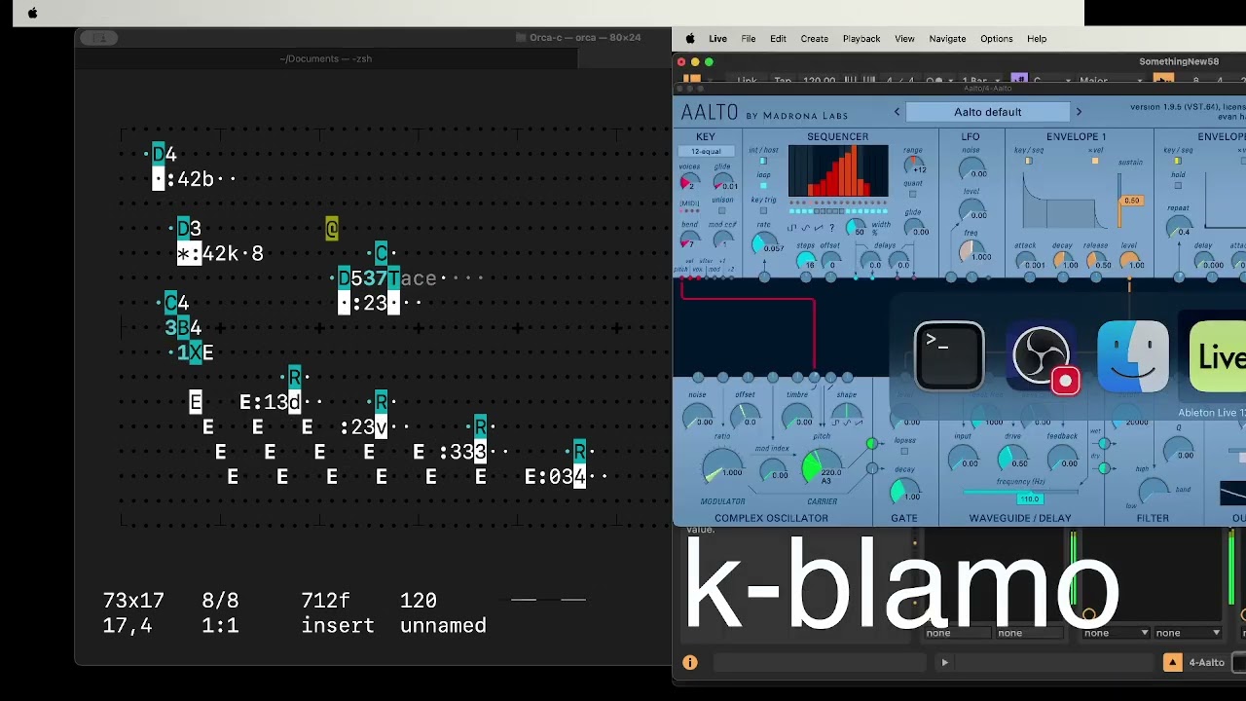Screen dimensions: 1246x701
Task: Switch to OBS in the app switcher
Action: [1042, 356]
